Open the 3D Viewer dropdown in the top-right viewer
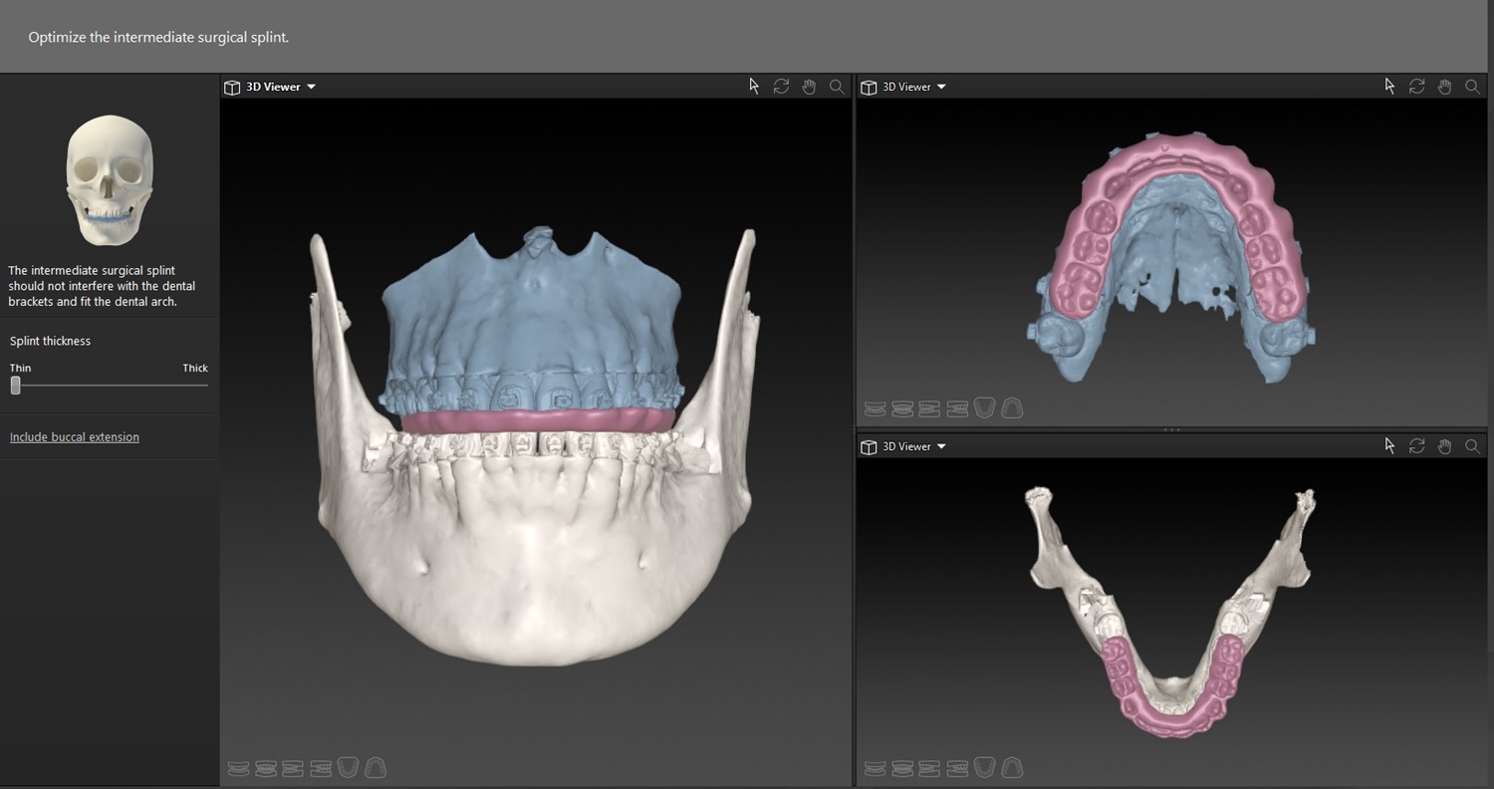The width and height of the screenshot is (1494, 789). tap(941, 87)
